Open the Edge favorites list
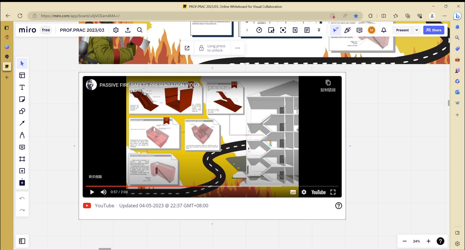 396,16
